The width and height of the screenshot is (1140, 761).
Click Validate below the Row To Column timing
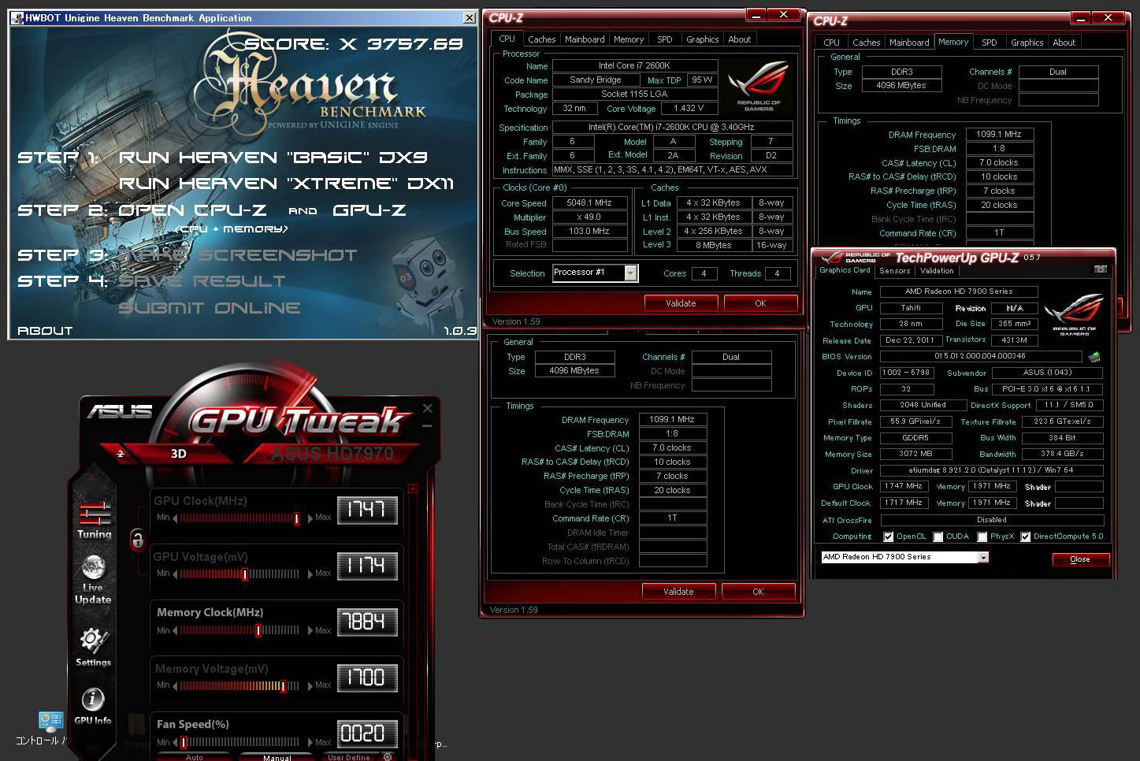pyautogui.click(x=678, y=592)
